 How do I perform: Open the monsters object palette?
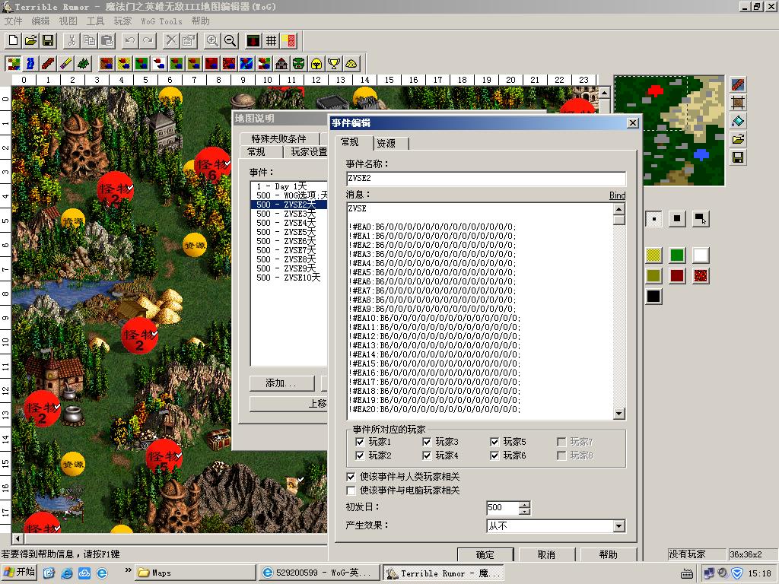[298, 64]
